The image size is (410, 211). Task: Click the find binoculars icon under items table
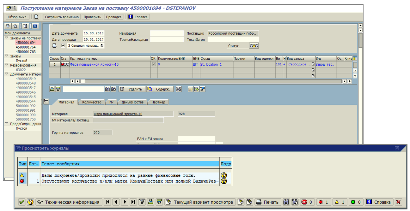[x=107, y=89]
